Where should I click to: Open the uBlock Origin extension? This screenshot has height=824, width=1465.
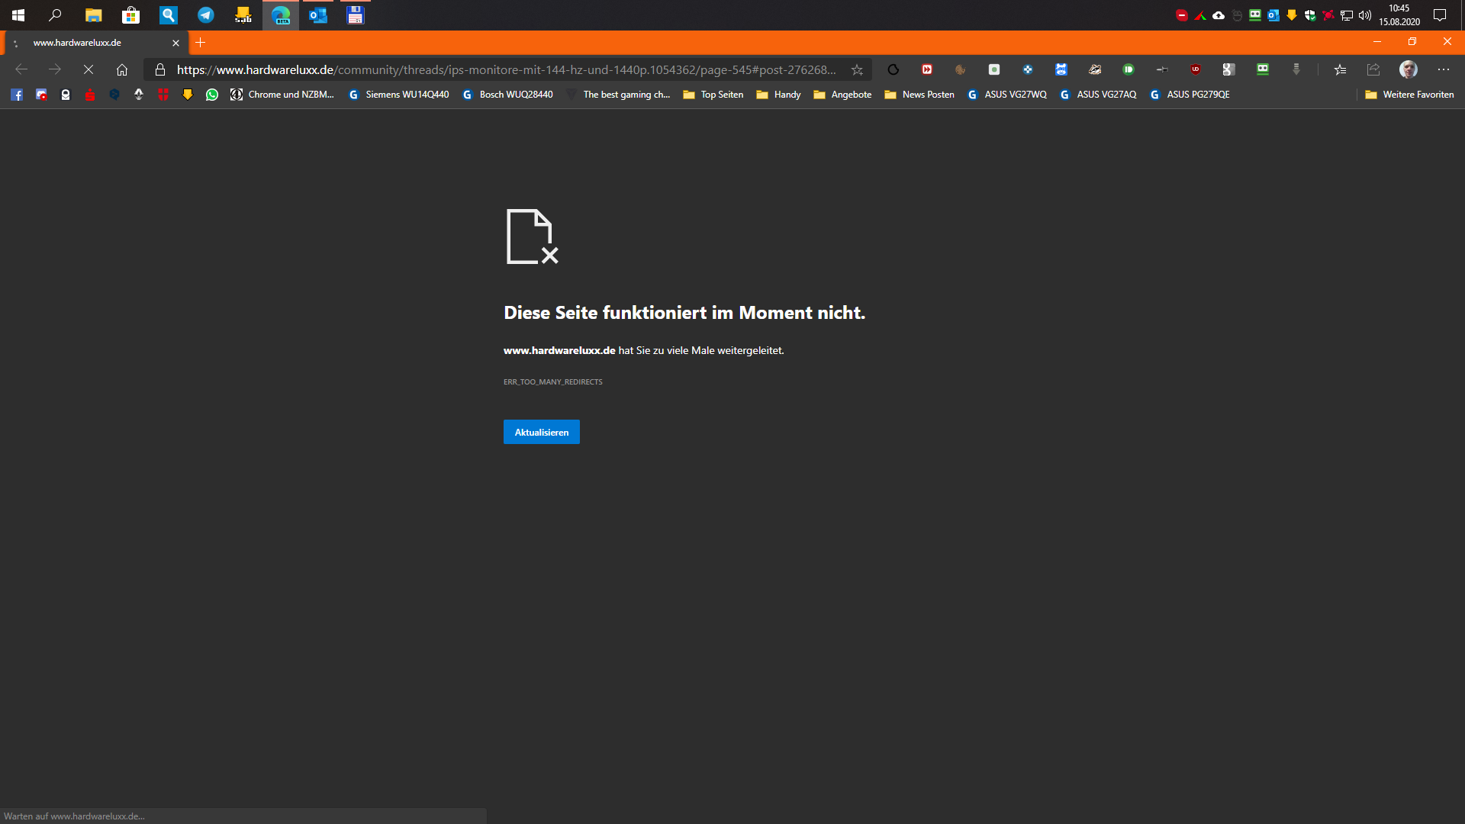click(x=1196, y=69)
